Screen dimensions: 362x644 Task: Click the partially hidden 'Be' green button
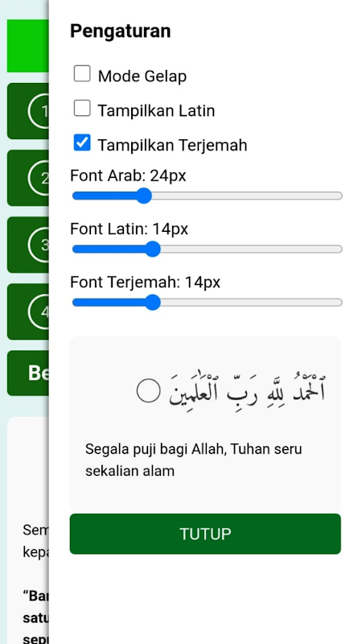(x=28, y=373)
